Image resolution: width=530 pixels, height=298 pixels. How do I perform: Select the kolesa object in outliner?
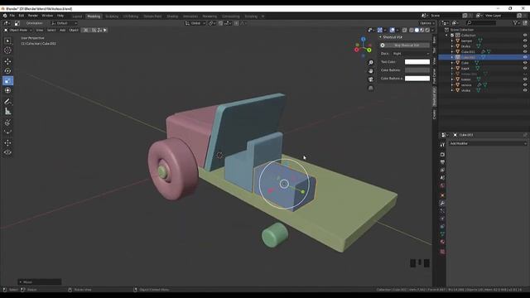pos(465,79)
